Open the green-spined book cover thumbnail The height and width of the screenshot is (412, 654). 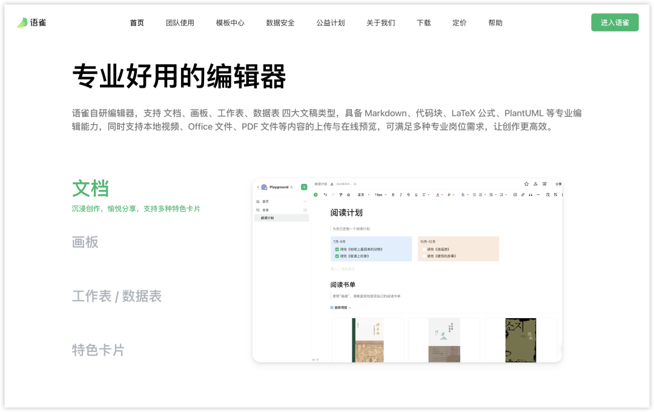[368, 340]
